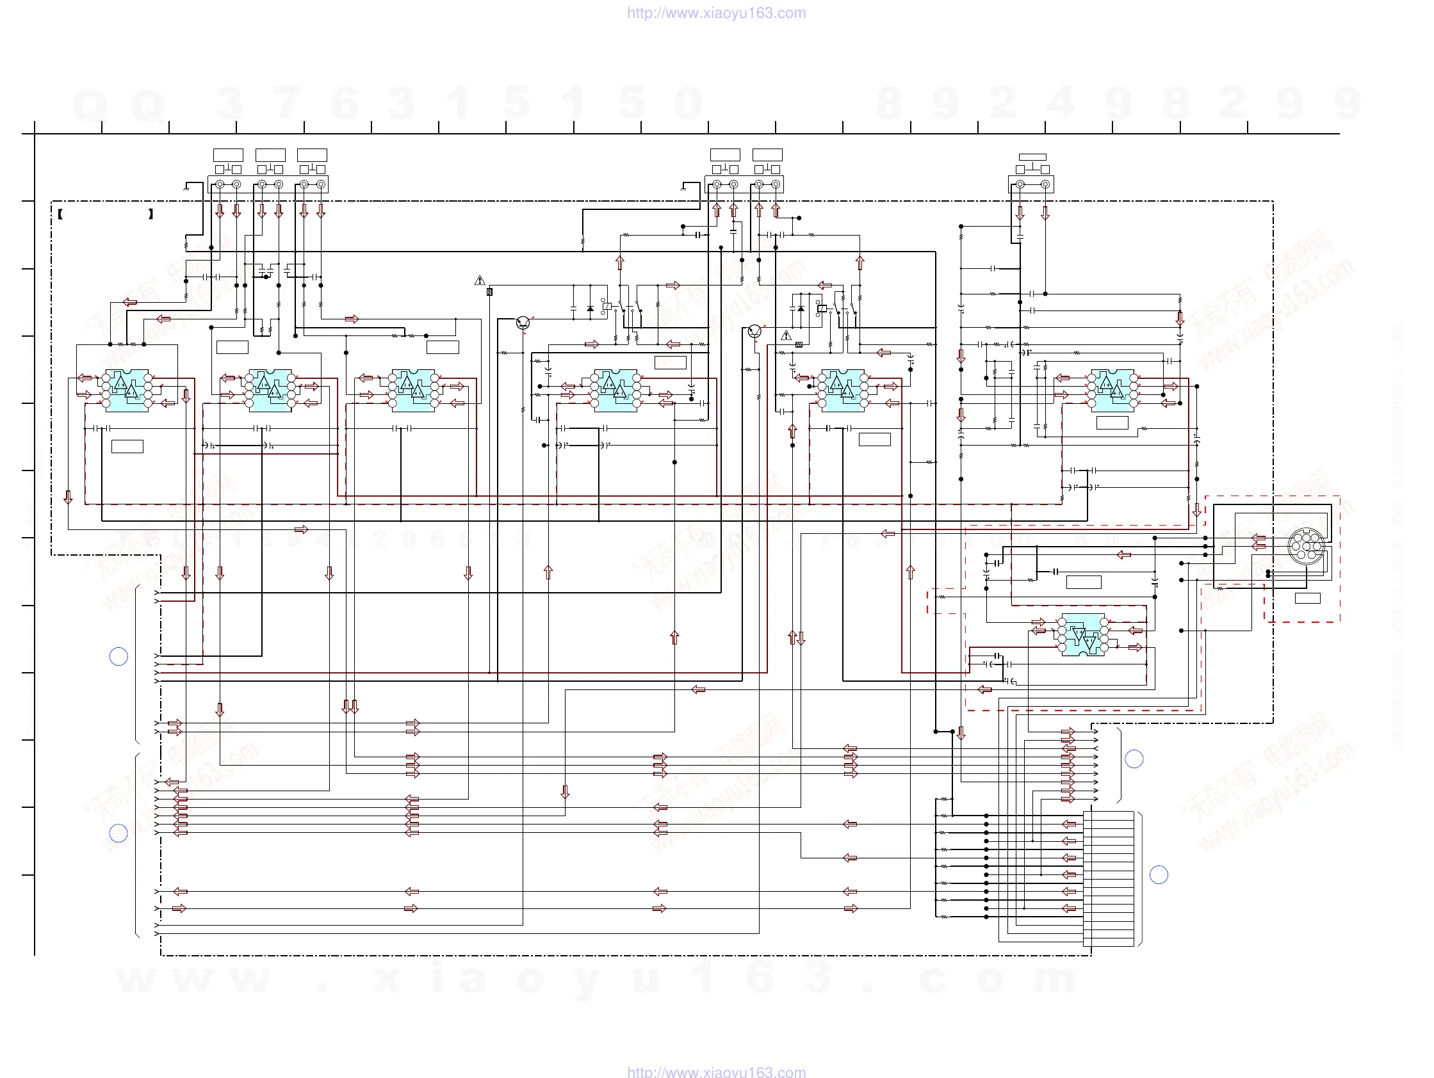1434x1078 pixels.
Task: Click the blue circle beside right arrow connector
Action: (x=1134, y=759)
